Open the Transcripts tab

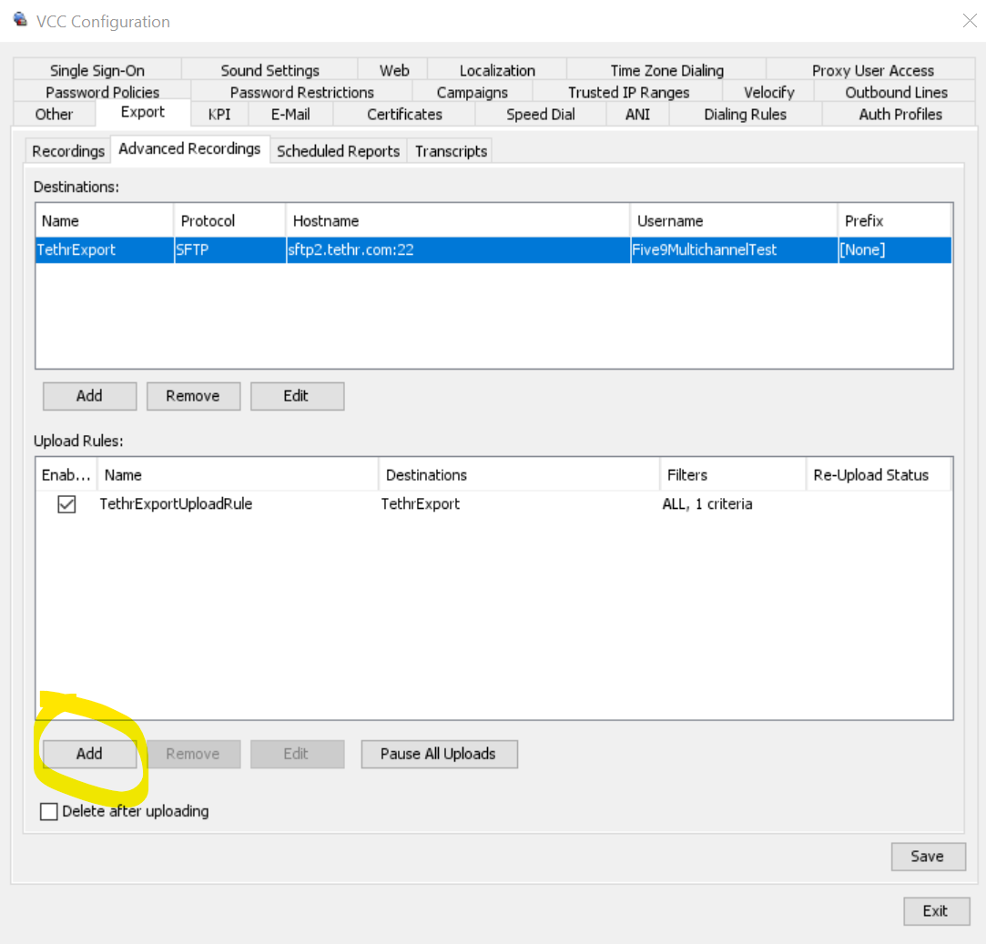coord(451,151)
